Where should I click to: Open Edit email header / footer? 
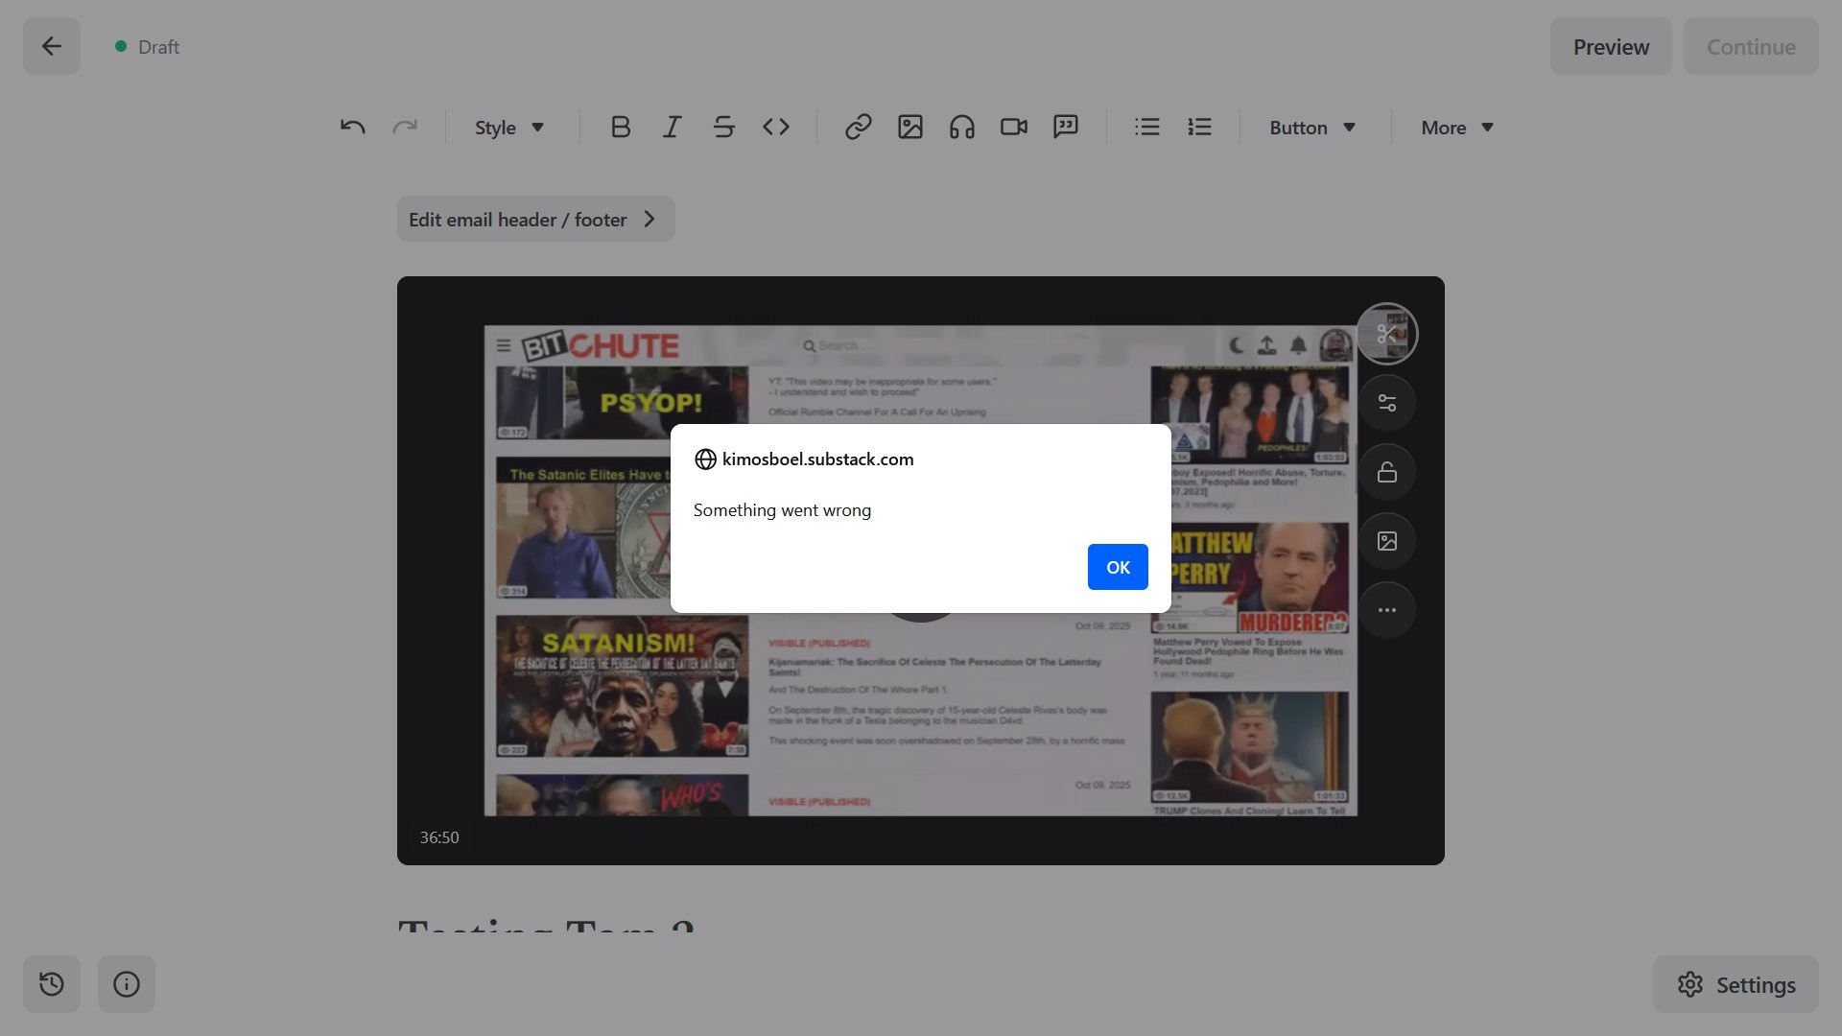pyautogui.click(x=535, y=219)
